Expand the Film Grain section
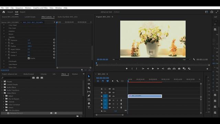The height and width of the screenshot is (124, 220). [4, 28]
